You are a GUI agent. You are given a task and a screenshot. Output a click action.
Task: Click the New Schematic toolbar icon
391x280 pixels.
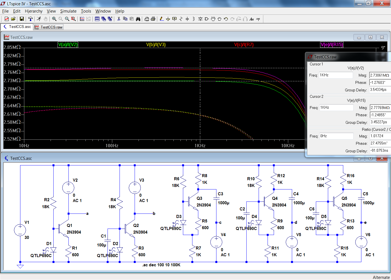click(7, 19)
